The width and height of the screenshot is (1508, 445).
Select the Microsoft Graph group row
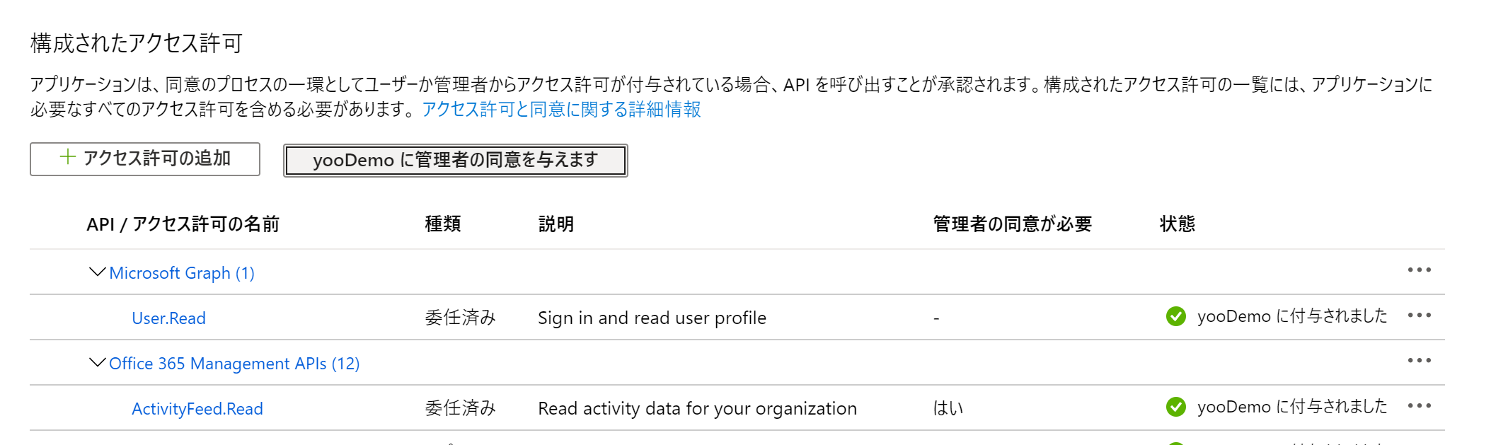click(182, 272)
